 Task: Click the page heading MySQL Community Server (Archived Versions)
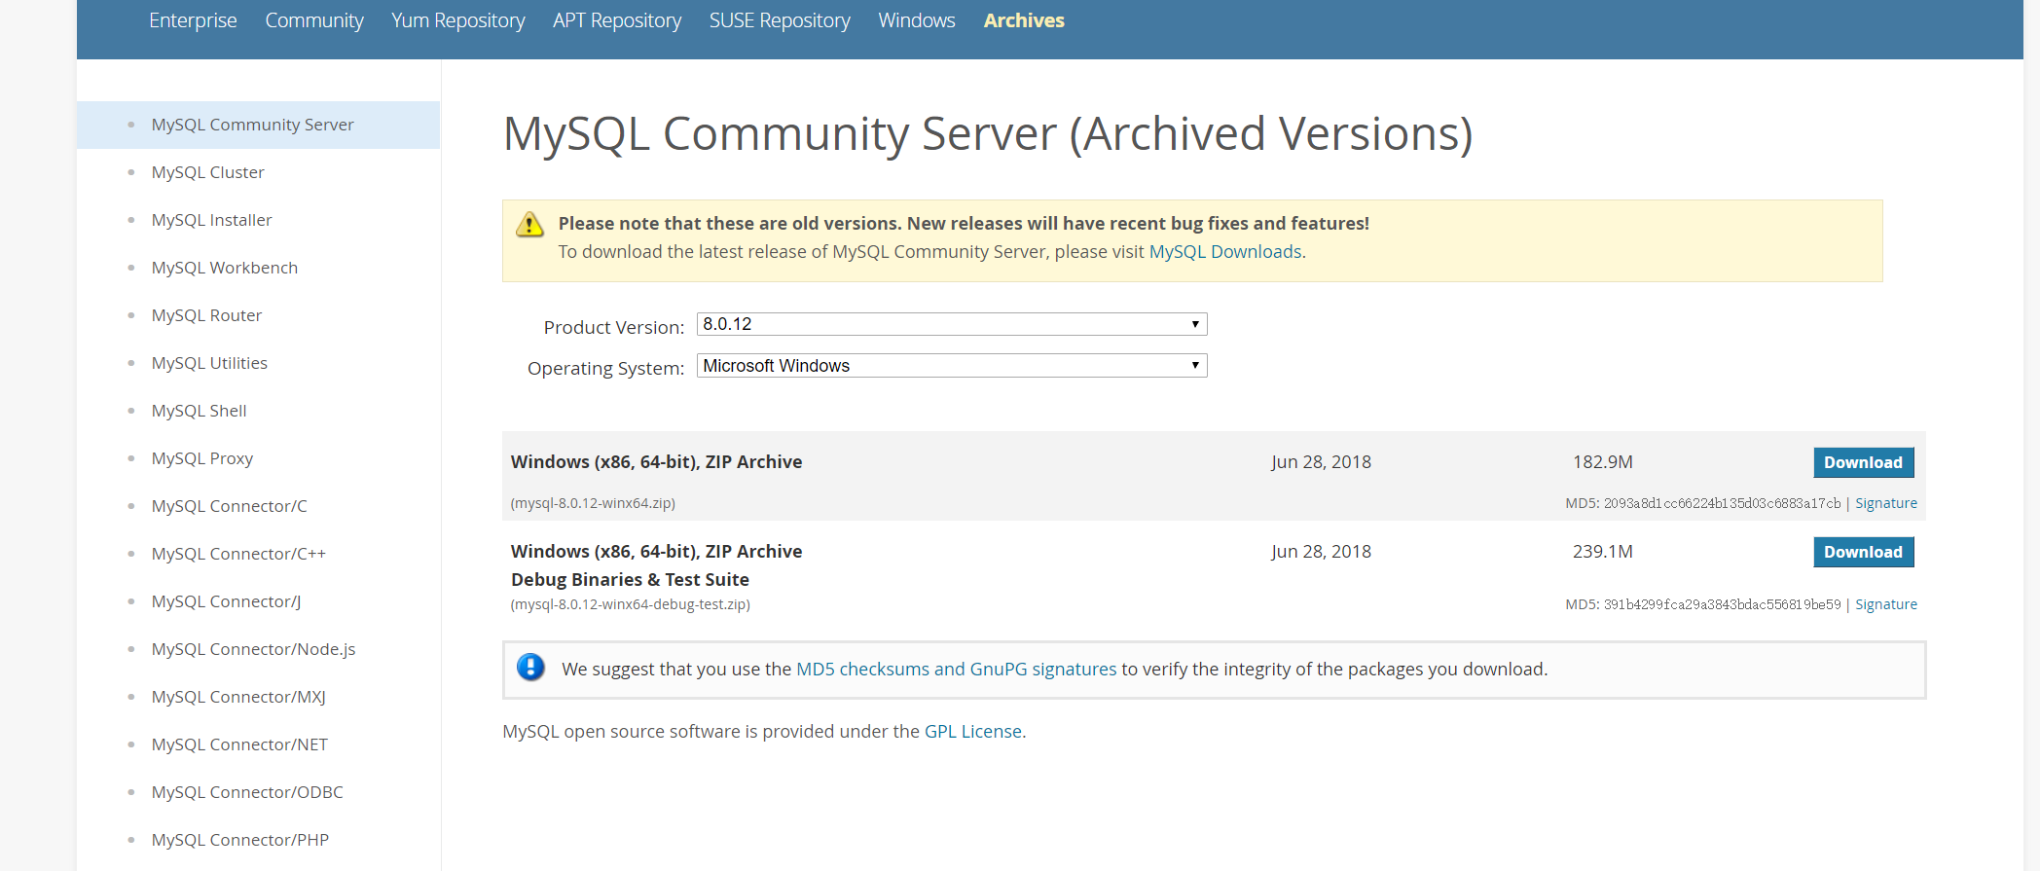[988, 134]
